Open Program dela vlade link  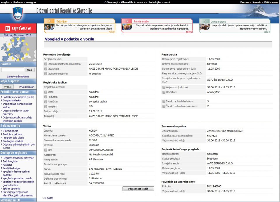[13, 138]
